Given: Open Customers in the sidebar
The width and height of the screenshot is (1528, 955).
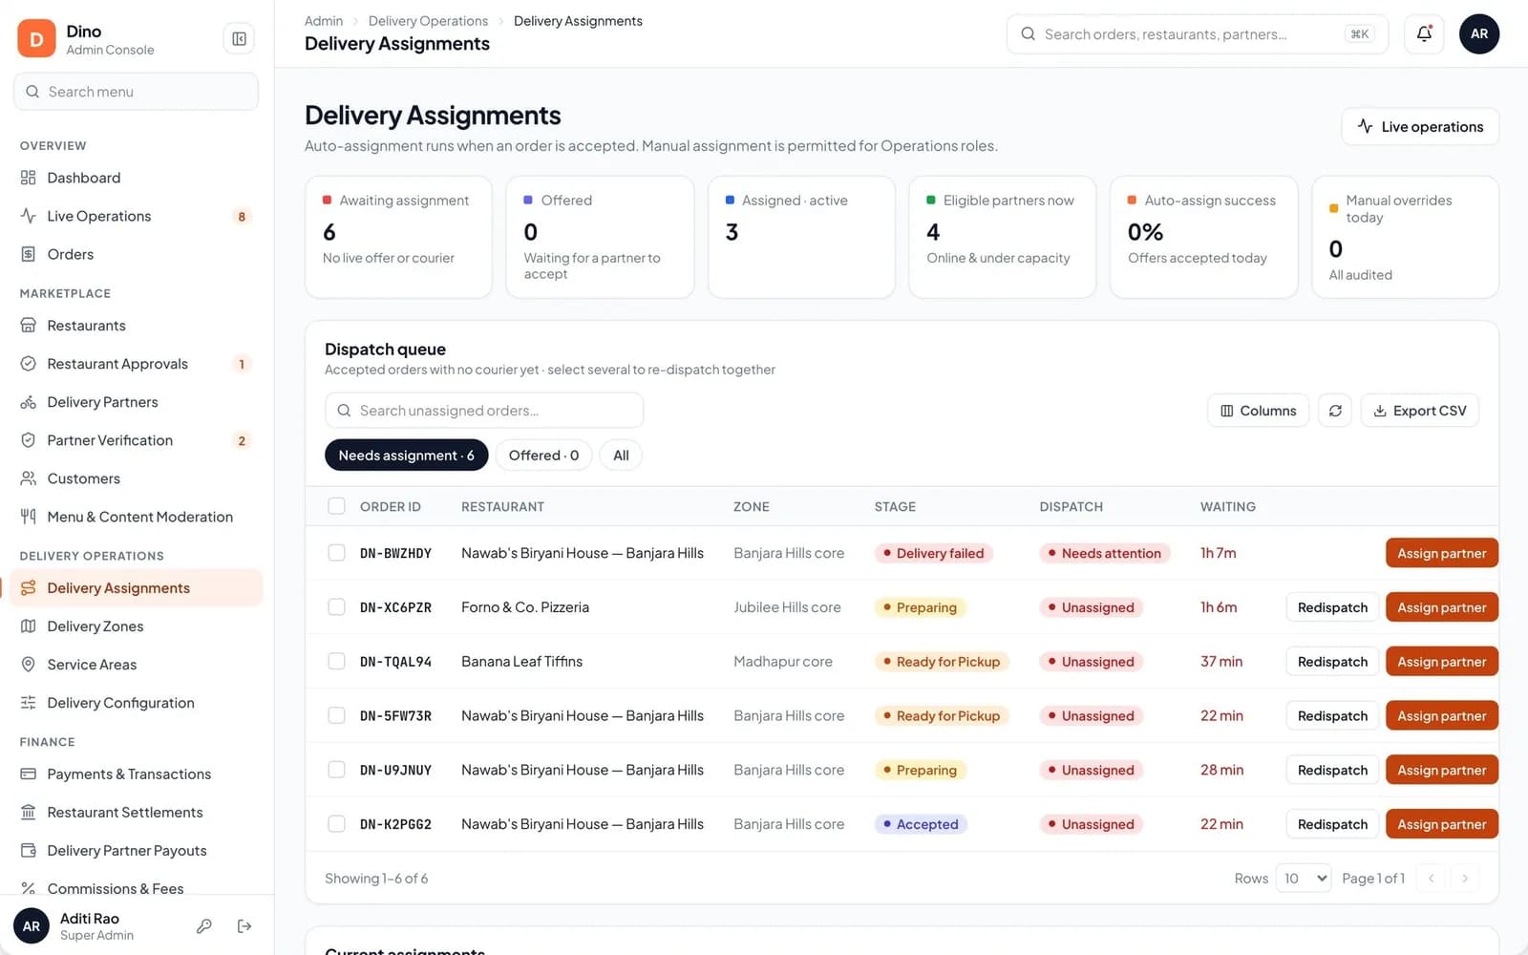Looking at the screenshot, I should coord(136,478).
